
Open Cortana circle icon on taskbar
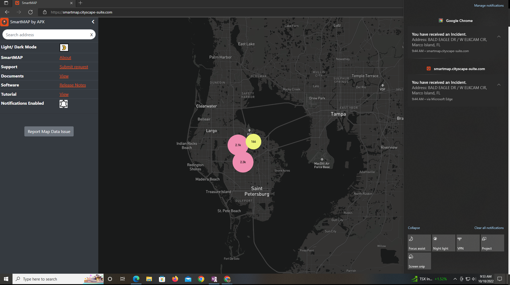[110, 279]
